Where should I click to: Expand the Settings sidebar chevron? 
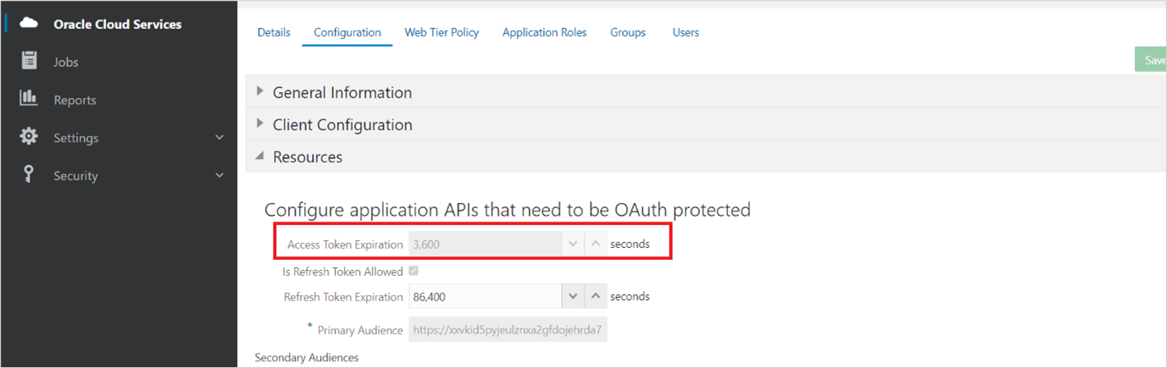[x=220, y=137]
